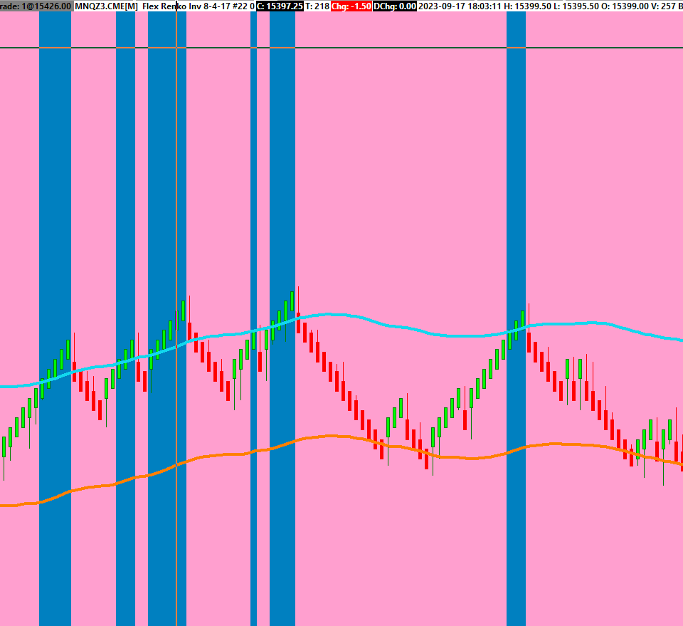Click the V: 257 volume value

point(662,6)
